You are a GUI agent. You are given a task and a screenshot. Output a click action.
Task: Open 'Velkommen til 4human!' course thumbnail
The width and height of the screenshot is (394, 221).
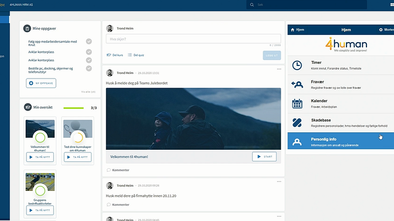coord(40,129)
